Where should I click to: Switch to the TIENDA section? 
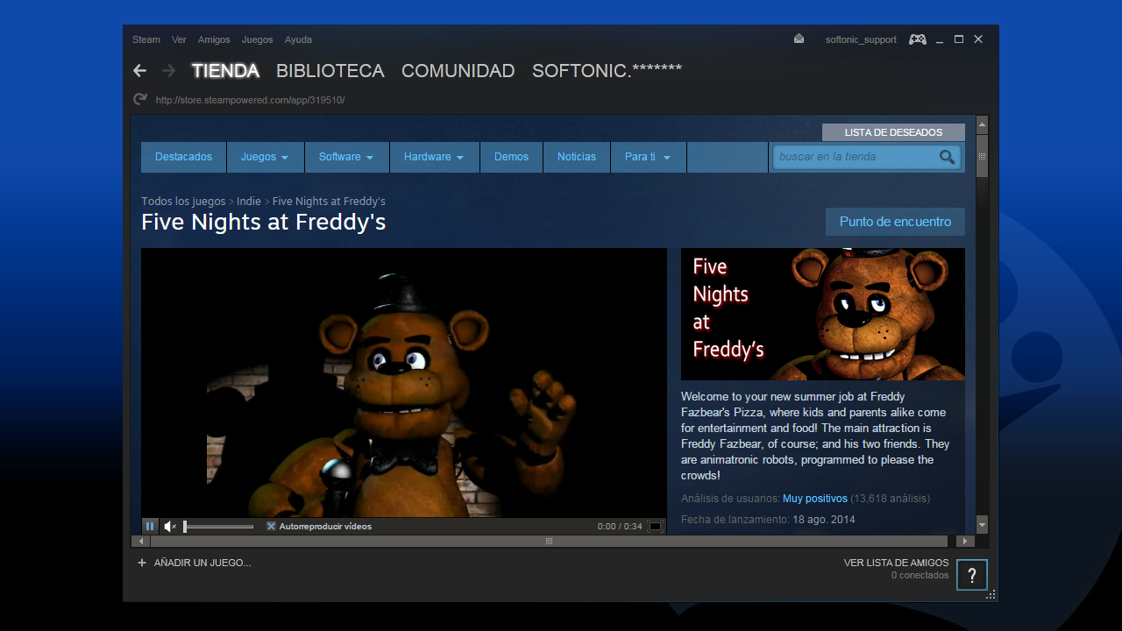[x=225, y=71]
